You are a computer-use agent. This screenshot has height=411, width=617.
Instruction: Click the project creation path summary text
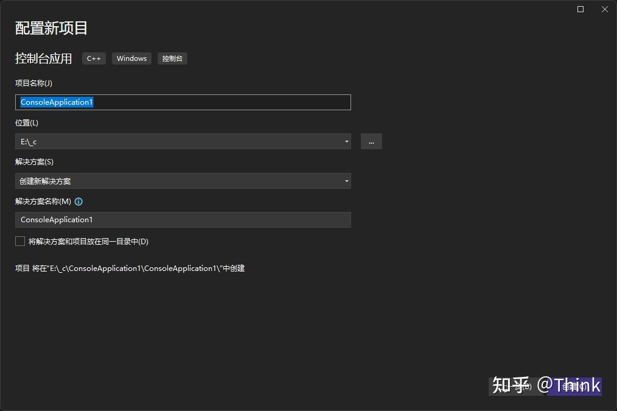point(130,269)
